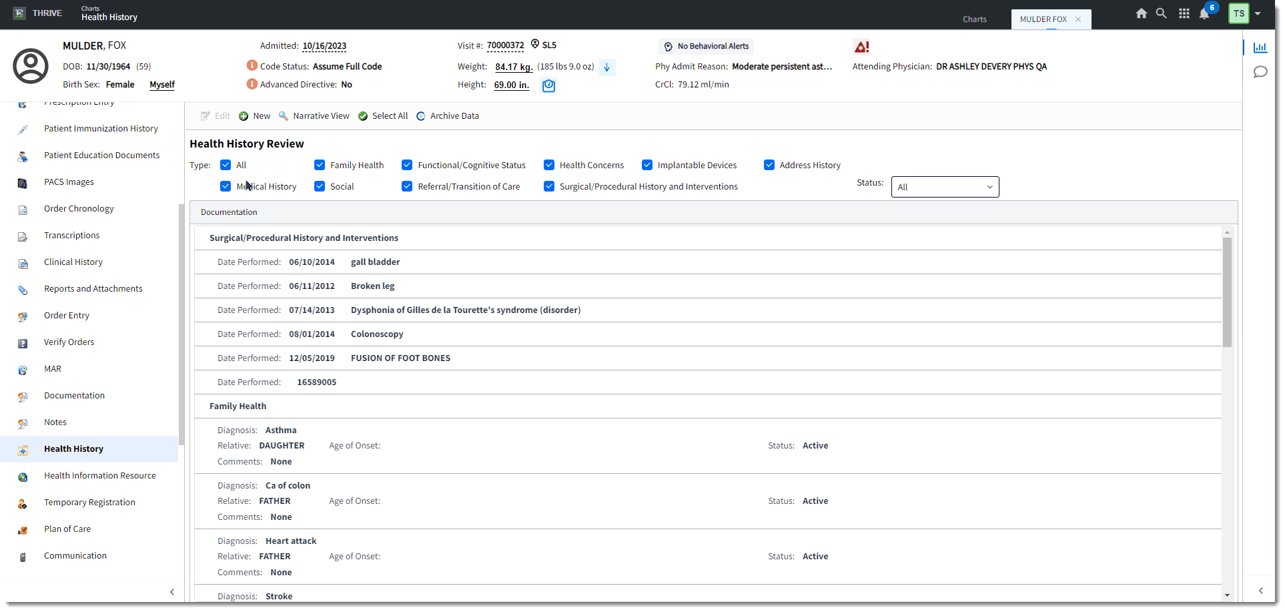Click the Health Information Resource globe icon
Image resolution: width=1285 pixels, height=612 pixels.
click(23, 477)
